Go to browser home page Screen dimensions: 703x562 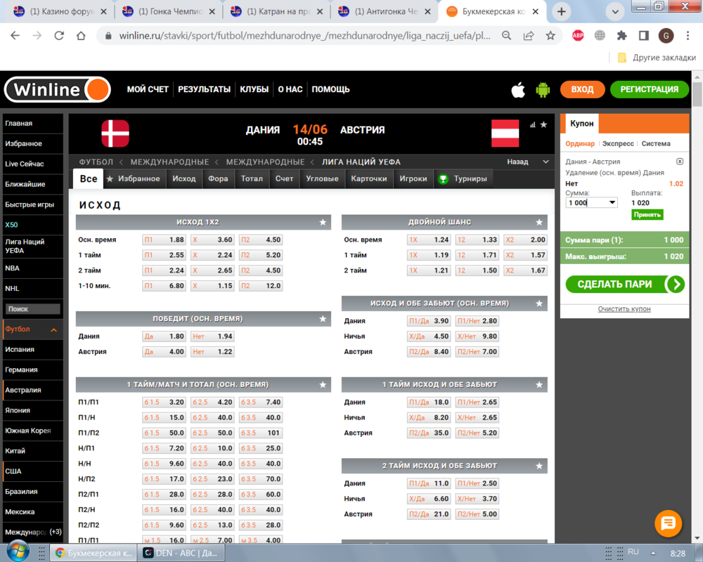click(81, 35)
